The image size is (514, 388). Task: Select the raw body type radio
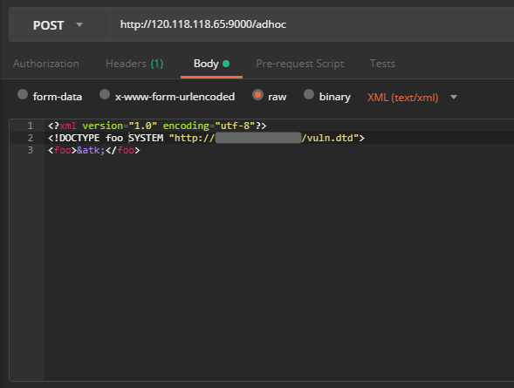tap(257, 95)
